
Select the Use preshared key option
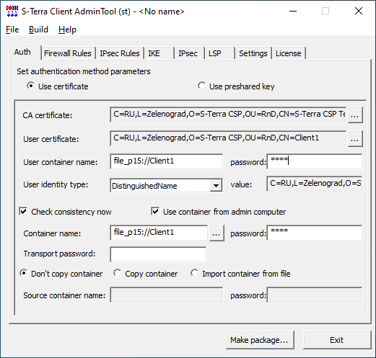coord(236,86)
